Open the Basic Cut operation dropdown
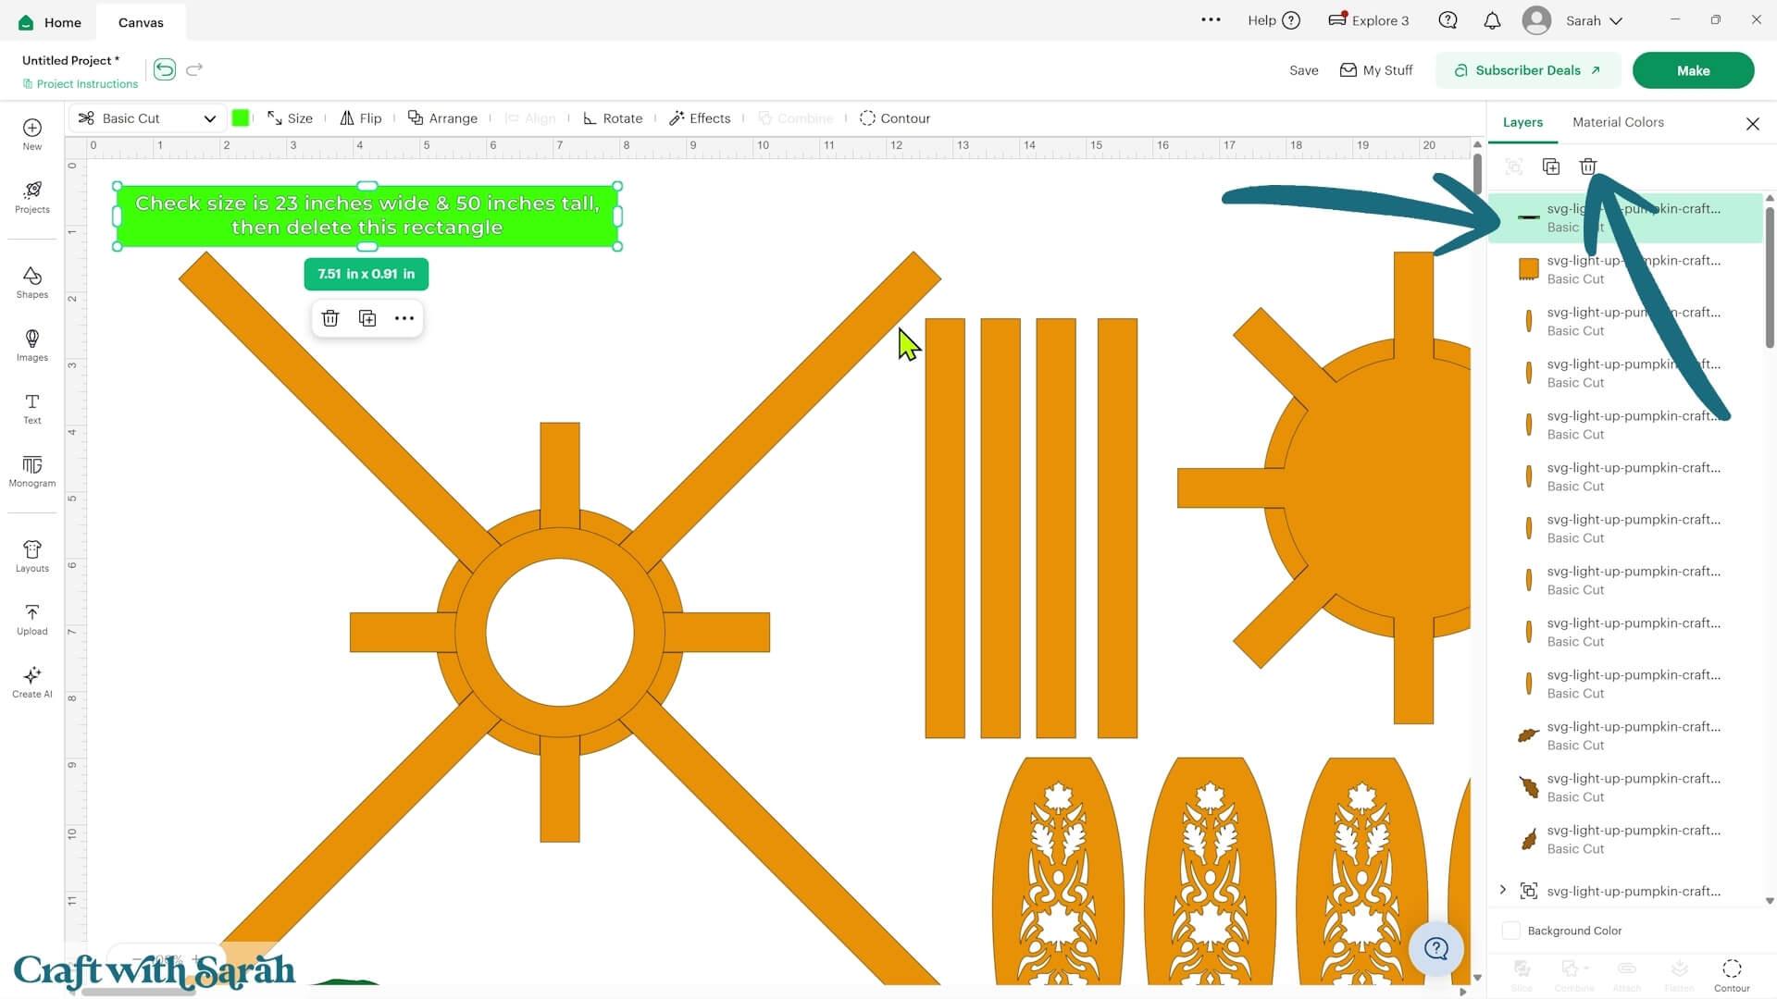 coord(147,118)
